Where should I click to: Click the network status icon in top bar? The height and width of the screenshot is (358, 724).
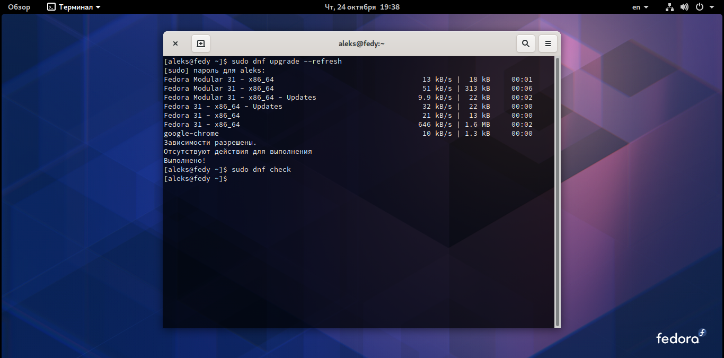click(669, 7)
